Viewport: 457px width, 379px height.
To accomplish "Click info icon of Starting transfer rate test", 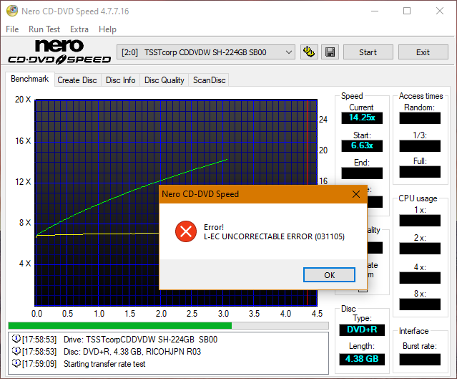I will pos(16,363).
